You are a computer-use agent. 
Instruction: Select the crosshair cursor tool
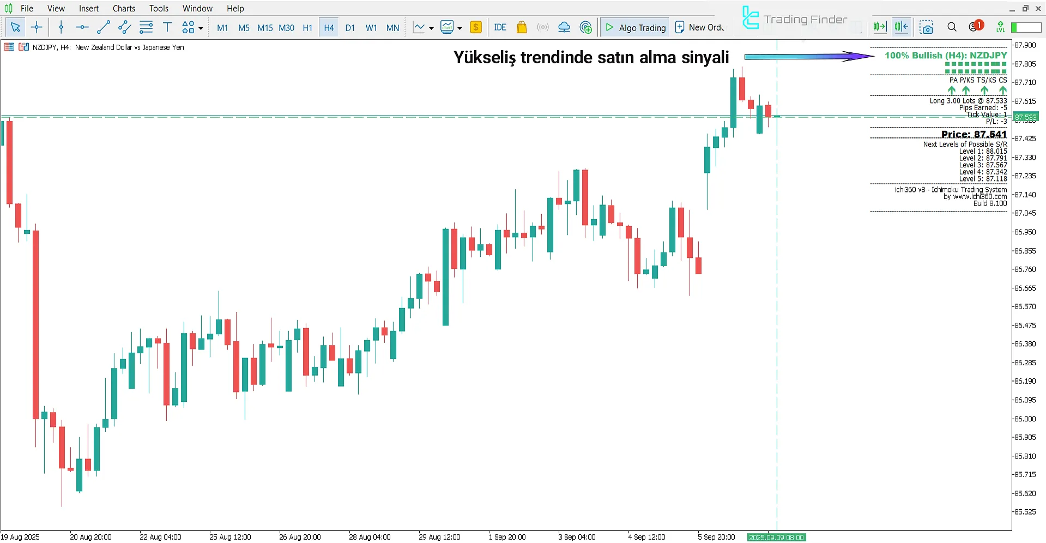[37, 27]
